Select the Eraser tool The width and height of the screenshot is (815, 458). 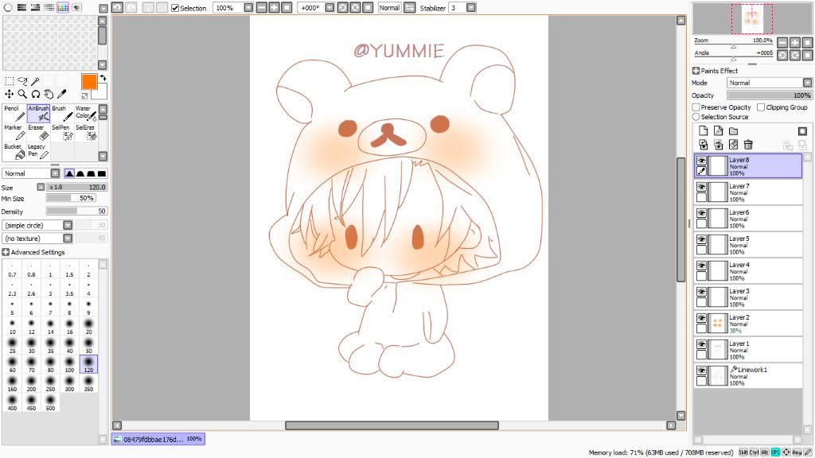pos(38,132)
